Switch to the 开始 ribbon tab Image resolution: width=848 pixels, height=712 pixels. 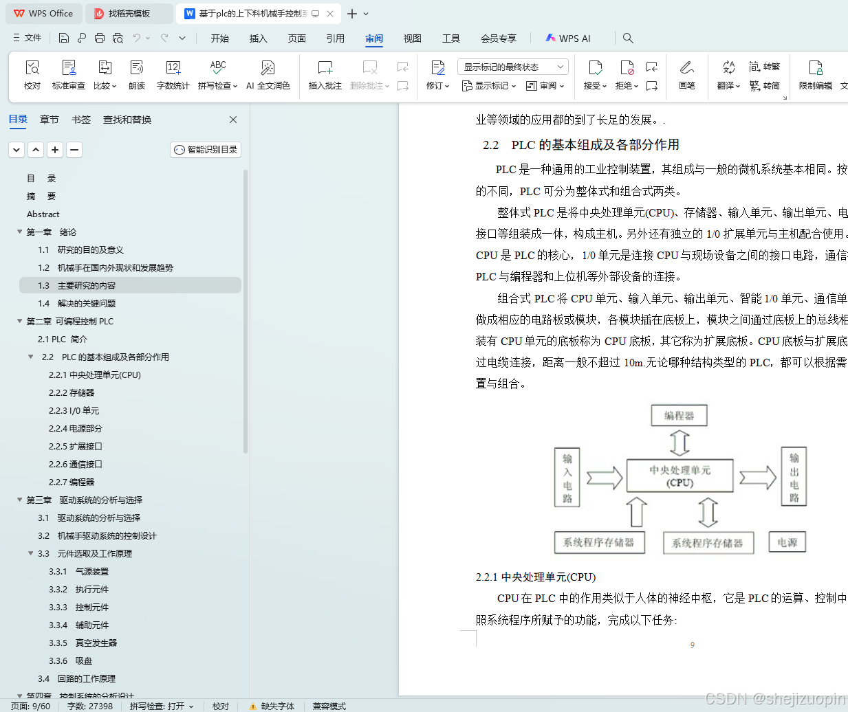click(220, 38)
